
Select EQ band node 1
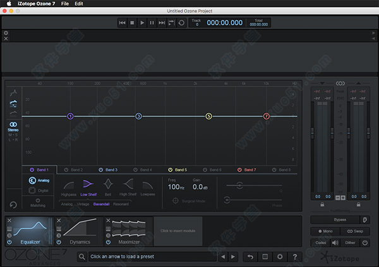coord(70,116)
